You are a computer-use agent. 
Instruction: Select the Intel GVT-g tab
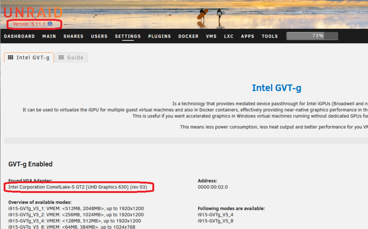point(29,57)
